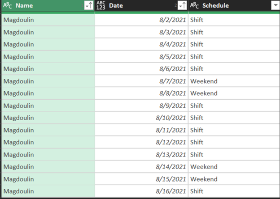280x199 pixels.
Task: Select the 8/7/2021 date cell
Action: (x=142, y=81)
